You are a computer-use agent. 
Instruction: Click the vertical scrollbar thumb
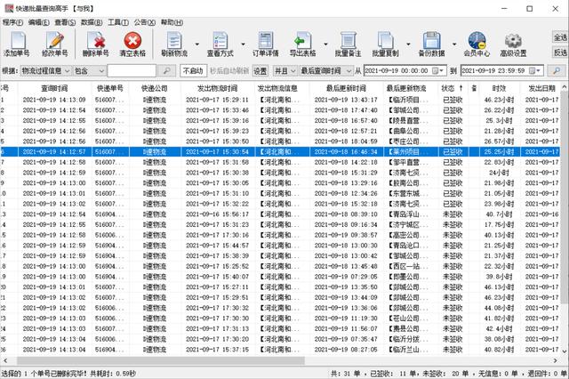click(x=565, y=198)
